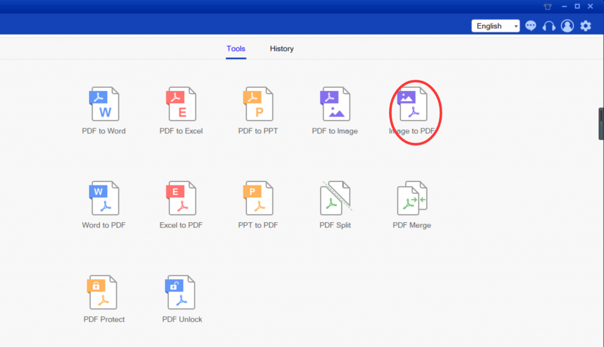Select the PDF to Excel tool
The height and width of the screenshot is (347, 604).
pos(181,105)
